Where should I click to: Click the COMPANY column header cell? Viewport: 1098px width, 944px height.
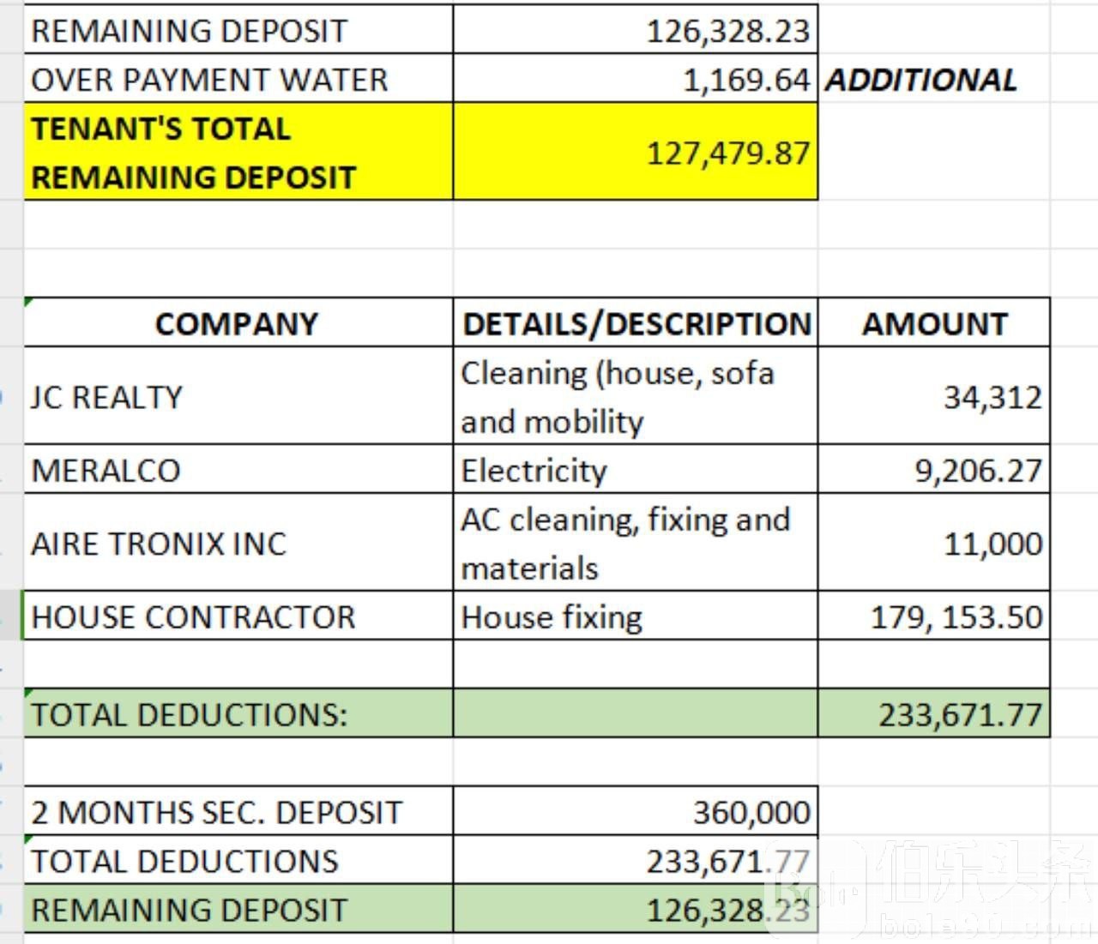238,323
